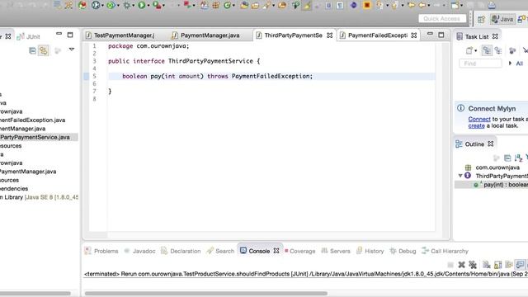The image size is (528, 297).
Task: Click the Task List tab
Action: click(476, 36)
